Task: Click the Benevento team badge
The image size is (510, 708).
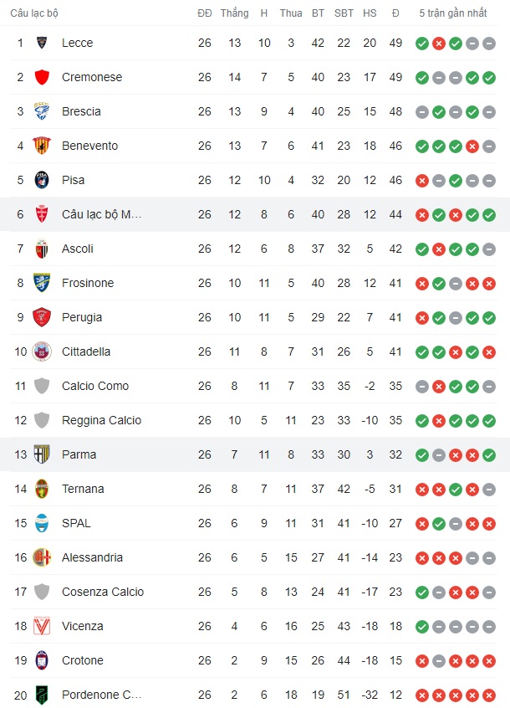Action: click(42, 146)
